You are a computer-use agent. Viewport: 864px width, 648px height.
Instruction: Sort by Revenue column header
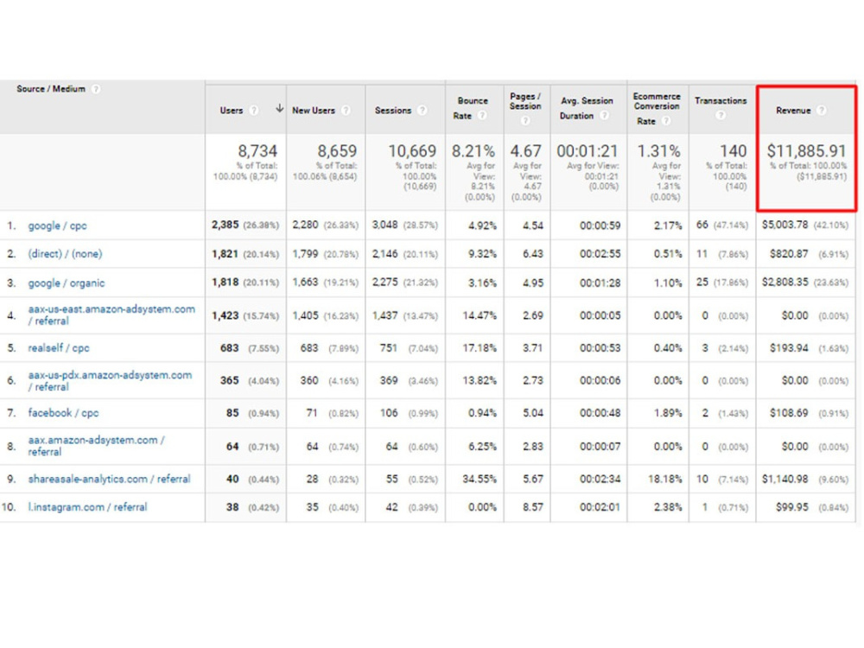click(x=793, y=111)
